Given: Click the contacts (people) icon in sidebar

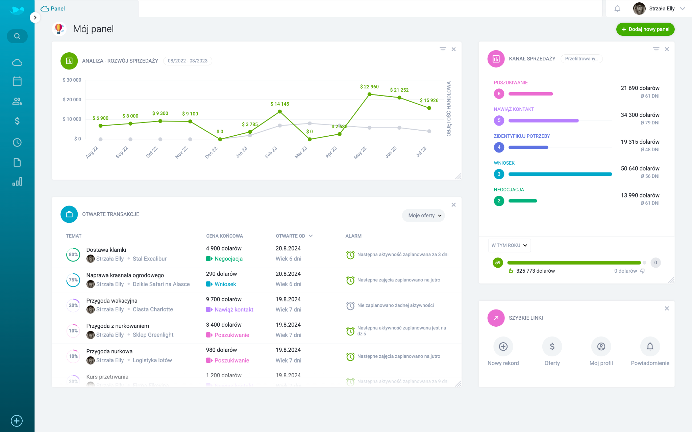Looking at the screenshot, I should [17, 101].
